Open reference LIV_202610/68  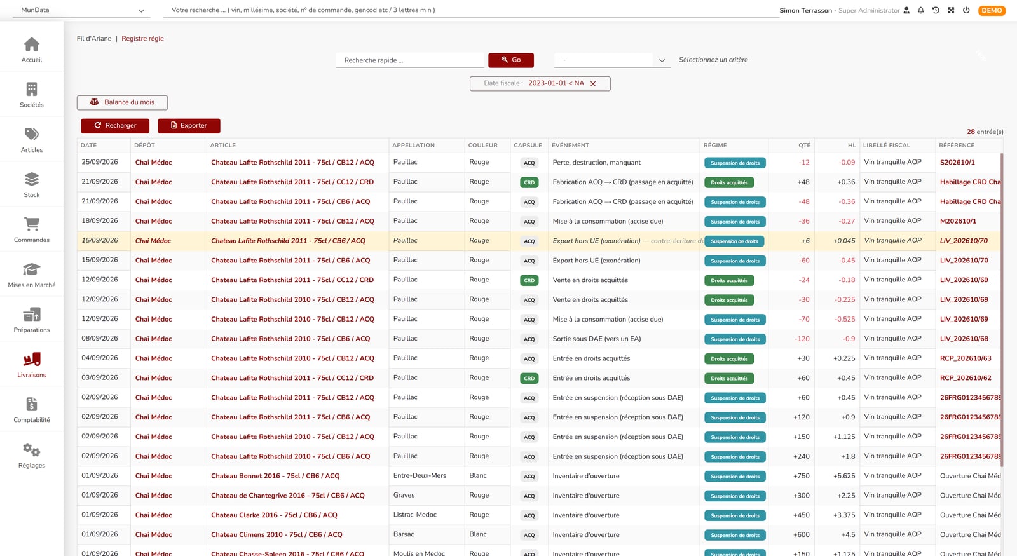tap(964, 339)
